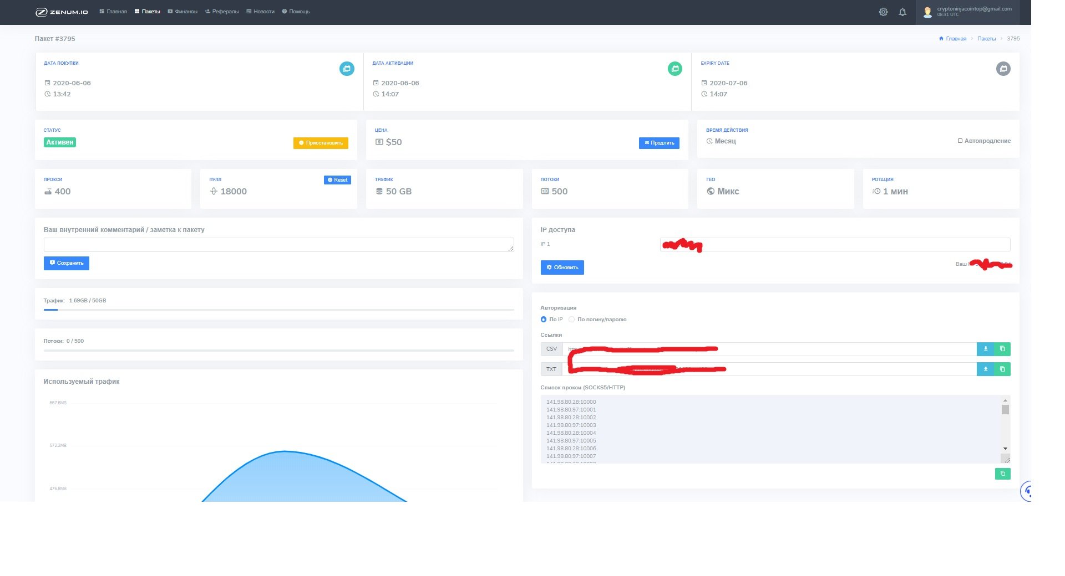The image size is (1065, 576).
Task: Copy the TXT link
Action: [1002, 369]
